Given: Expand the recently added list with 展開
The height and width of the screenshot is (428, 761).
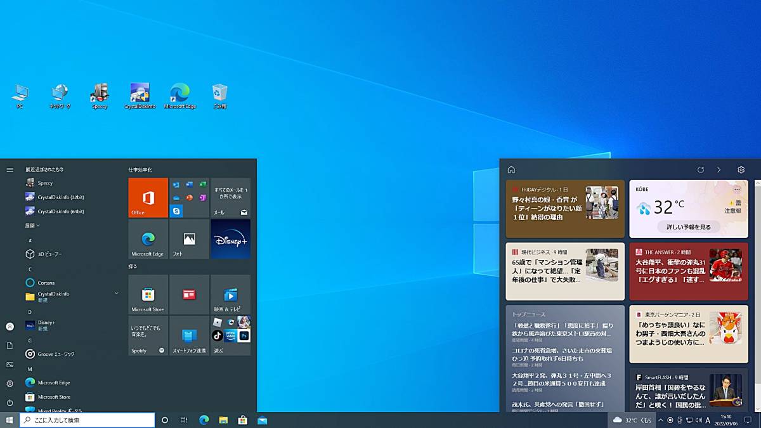Looking at the screenshot, I should [32, 225].
